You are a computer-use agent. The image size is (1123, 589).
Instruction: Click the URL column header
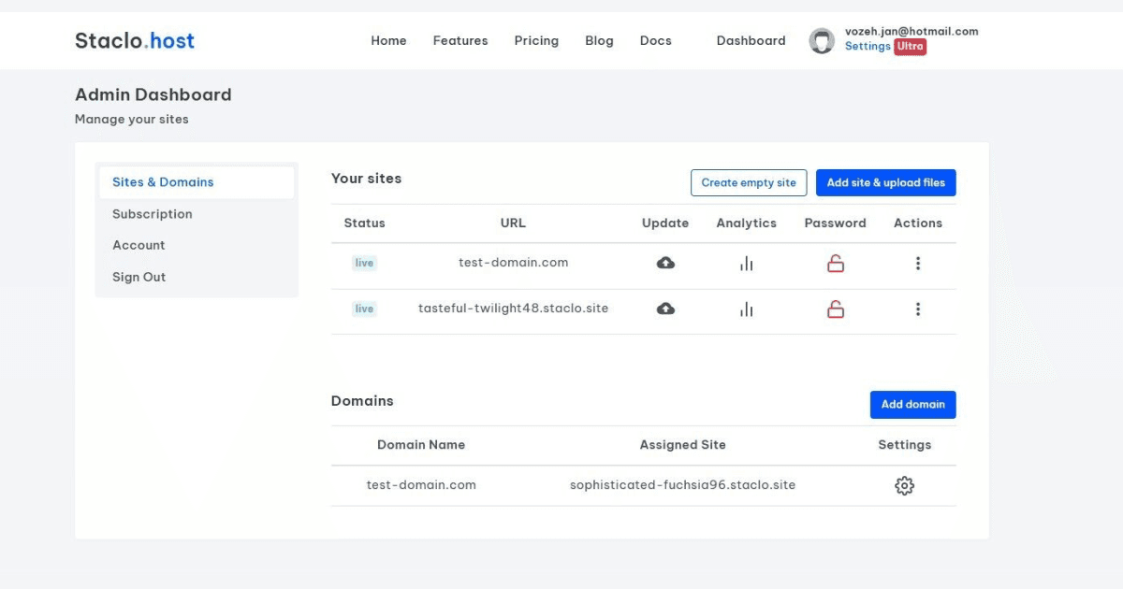(x=513, y=223)
